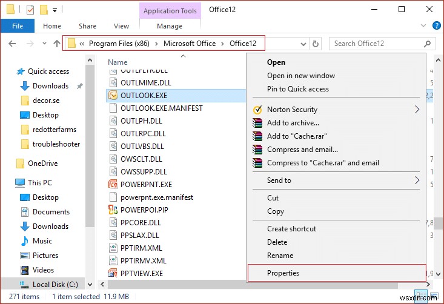Select the OUTLOOK.EXE file icon
Image resolution: width=444 pixels, height=304 pixels.
pyautogui.click(x=113, y=96)
